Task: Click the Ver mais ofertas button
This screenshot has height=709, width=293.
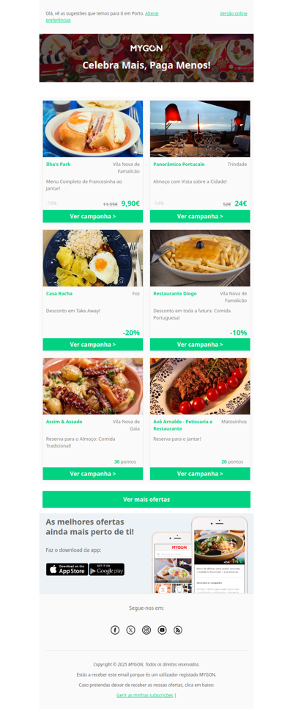Action: pyautogui.click(x=146, y=499)
